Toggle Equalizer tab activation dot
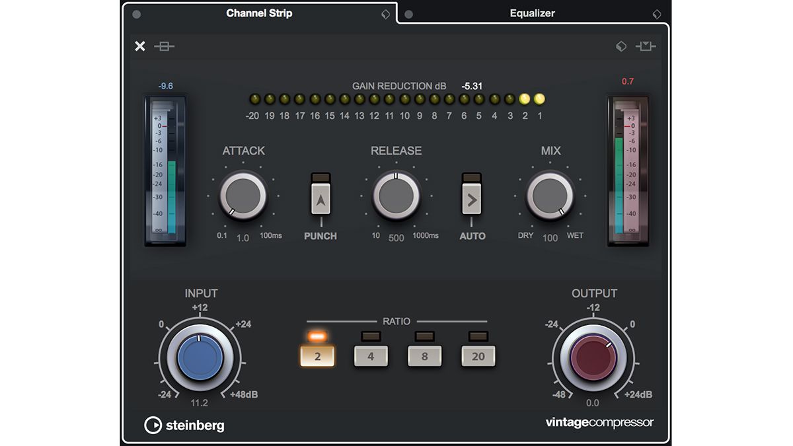Screen dimensions: 793x446 pos(408,14)
